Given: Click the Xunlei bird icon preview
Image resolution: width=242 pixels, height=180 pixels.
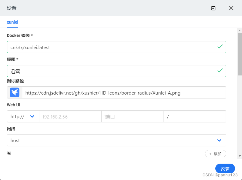Looking at the screenshot, I should click(x=15, y=92).
